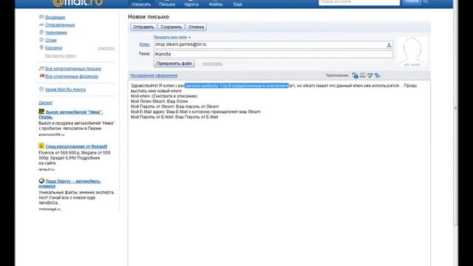Click the automobil59.ru ad address

51,134
